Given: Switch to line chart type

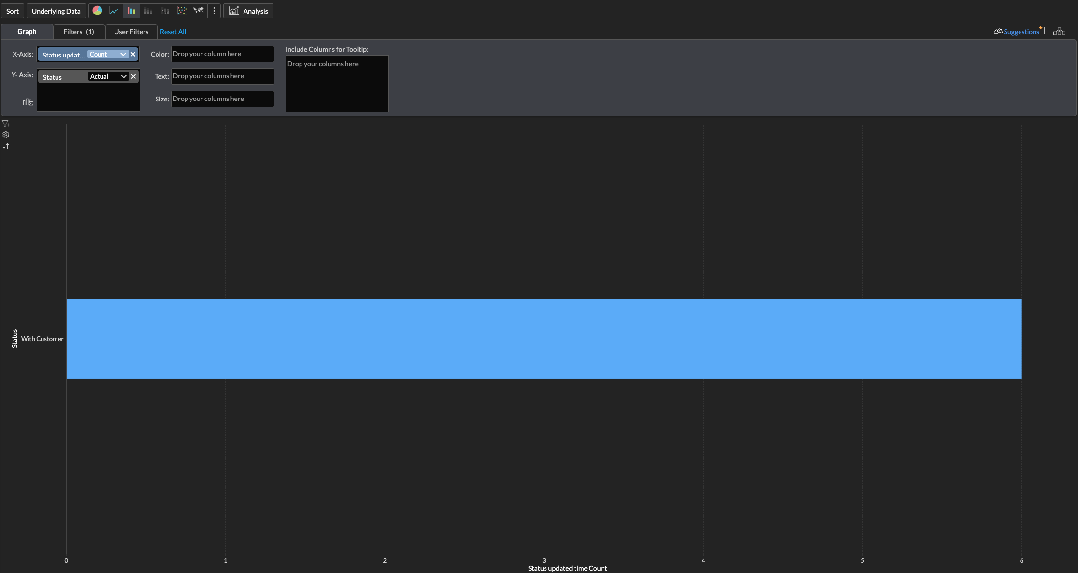Looking at the screenshot, I should 114,11.
